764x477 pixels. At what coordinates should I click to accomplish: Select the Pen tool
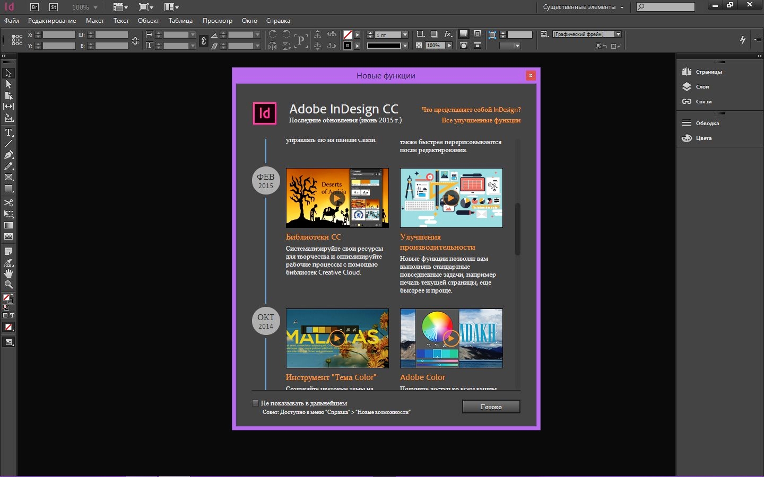[8, 155]
